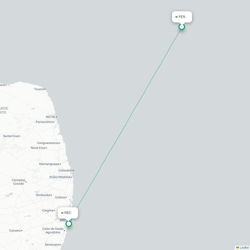The width and height of the screenshot is (250, 250).
Task: Click the Canguaretama town label
Action: [x=48, y=143]
